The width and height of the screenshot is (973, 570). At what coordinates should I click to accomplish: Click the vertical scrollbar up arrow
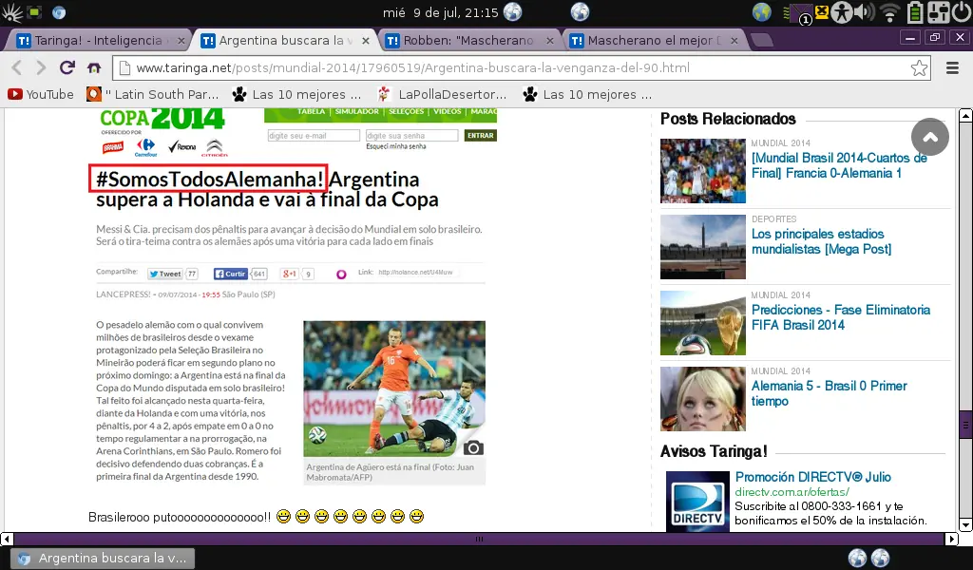click(x=965, y=115)
